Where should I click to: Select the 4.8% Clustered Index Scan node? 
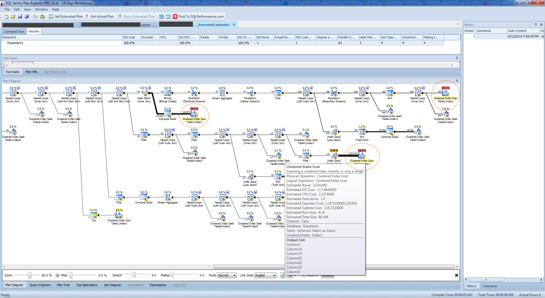click(x=119, y=215)
